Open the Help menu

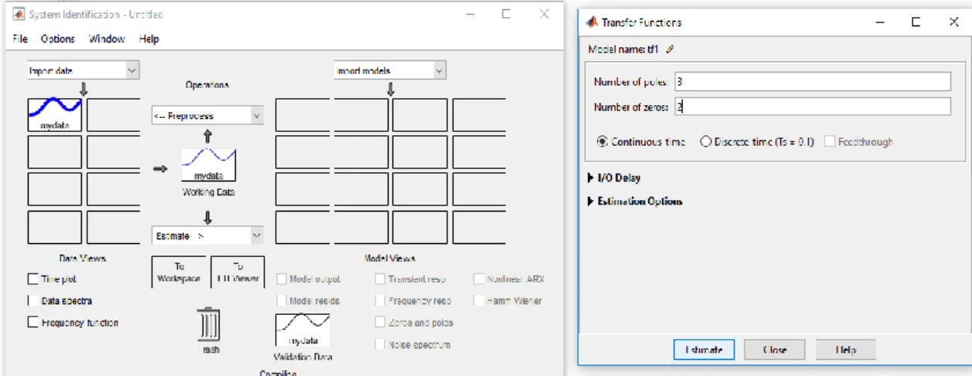click(x=148, y=39)
